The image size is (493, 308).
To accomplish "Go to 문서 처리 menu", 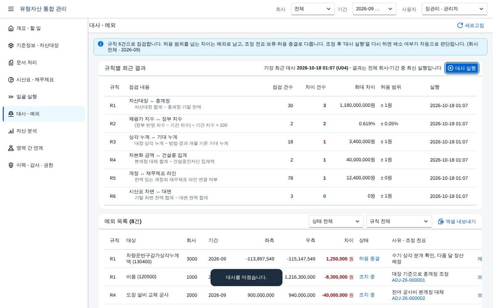I will pos(44,62).
